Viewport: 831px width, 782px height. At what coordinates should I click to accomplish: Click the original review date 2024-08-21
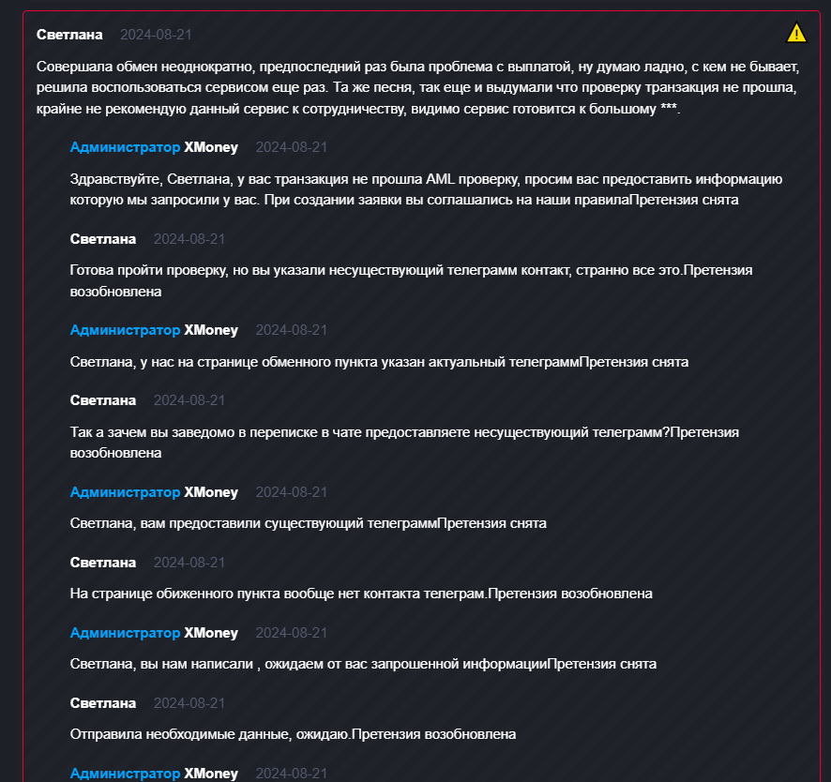click(x=156, y=35)
